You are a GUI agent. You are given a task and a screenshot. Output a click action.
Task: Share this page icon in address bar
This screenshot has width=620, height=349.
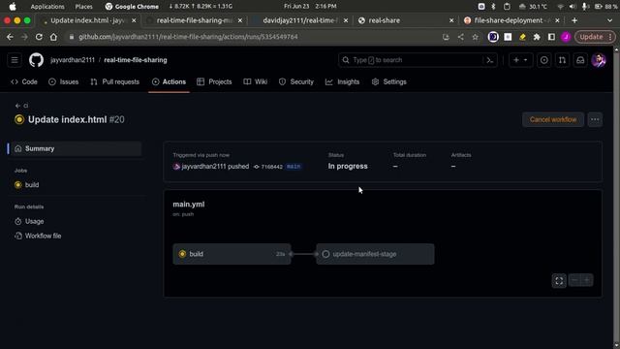[461, 37]
